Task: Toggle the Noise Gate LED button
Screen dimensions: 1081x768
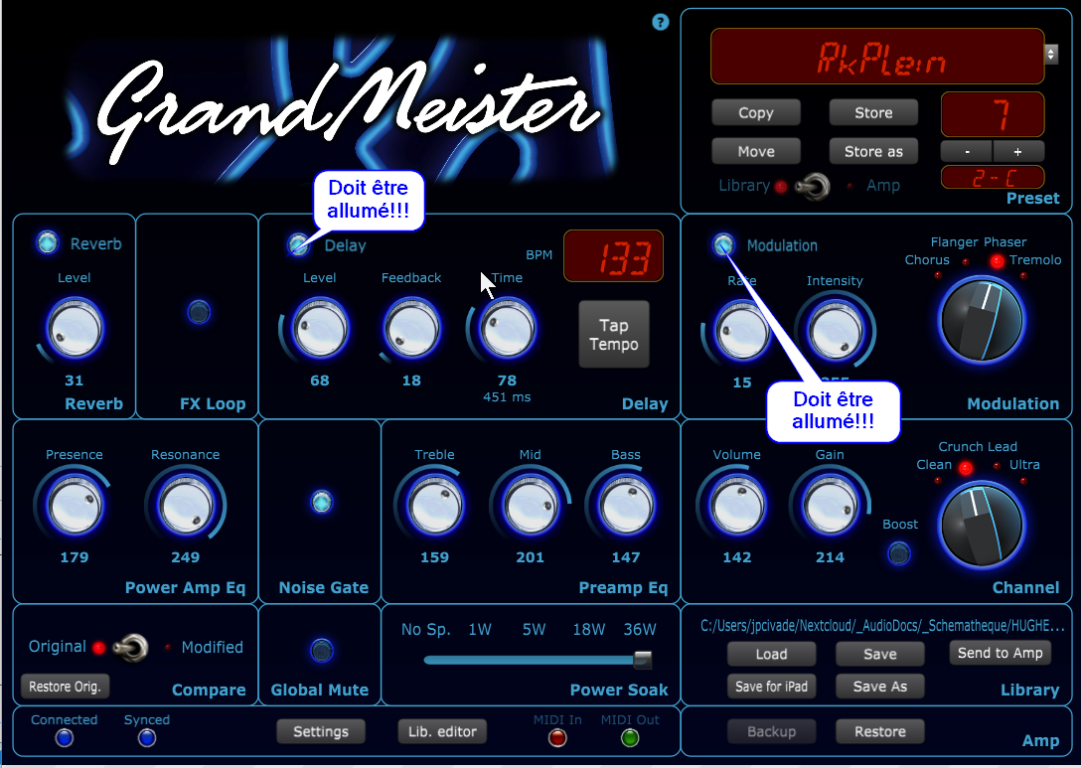Action: [x=321, y=502]
